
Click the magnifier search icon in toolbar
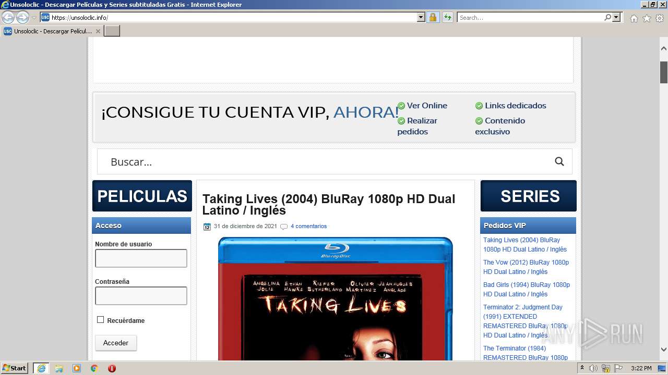coord(607,17)
